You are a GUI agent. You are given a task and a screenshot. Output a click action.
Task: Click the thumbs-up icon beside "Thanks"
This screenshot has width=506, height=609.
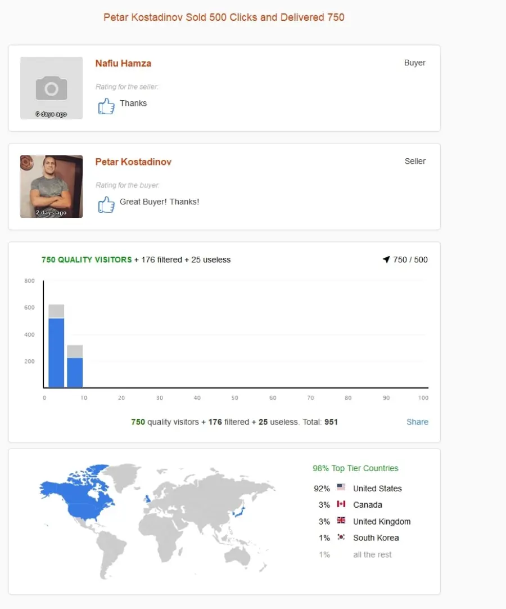click(106, 106)
